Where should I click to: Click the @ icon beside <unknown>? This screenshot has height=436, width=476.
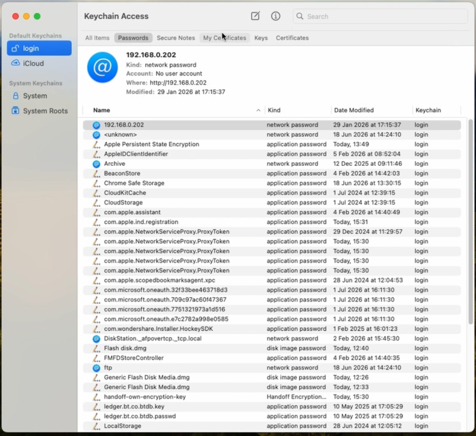96,134
